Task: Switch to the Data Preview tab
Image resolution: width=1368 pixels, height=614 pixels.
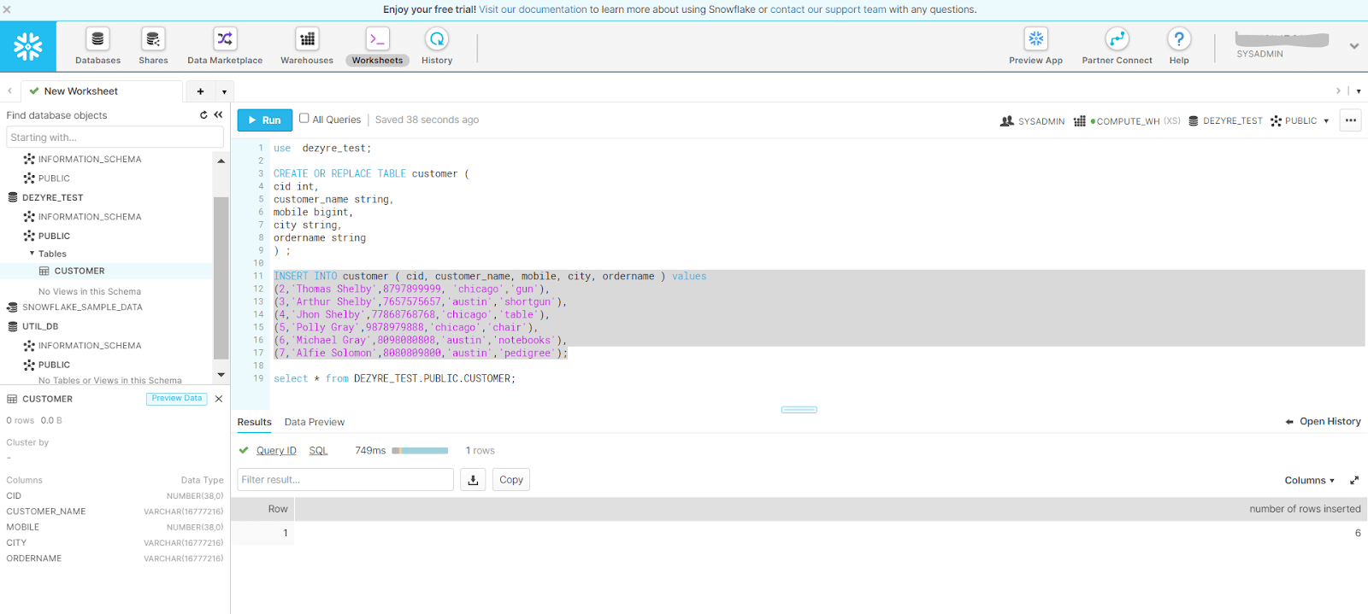Action: point(315,422)
